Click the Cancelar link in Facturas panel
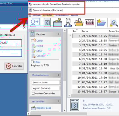The image size is (119, 116). tap(41, 56)
